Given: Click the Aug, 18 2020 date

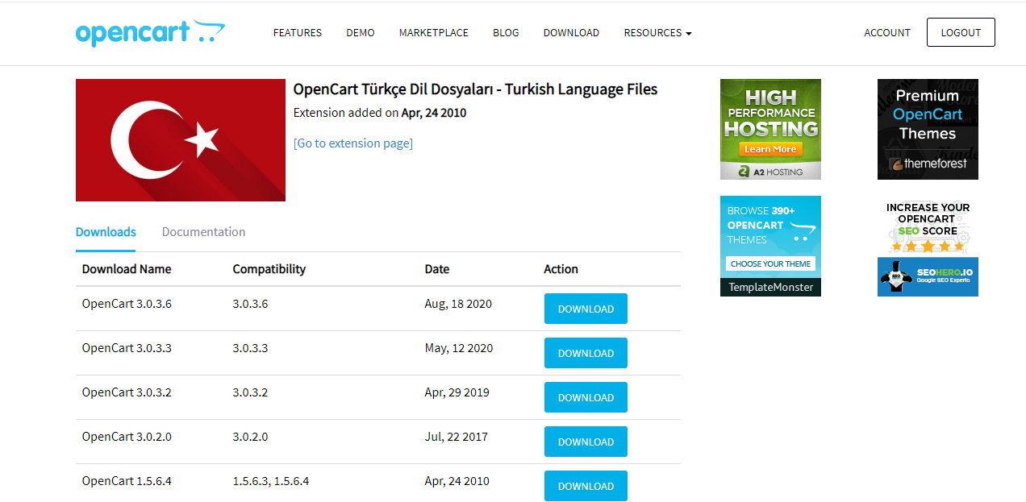Looking at the screenshot, I should tap(458, 304).
